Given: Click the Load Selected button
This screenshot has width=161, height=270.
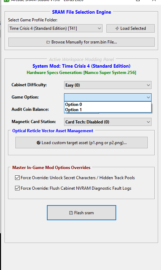Looking at the screenshot, I should pos(131,28).
